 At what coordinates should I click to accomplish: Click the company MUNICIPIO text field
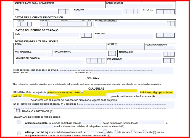tap(98, 12)
